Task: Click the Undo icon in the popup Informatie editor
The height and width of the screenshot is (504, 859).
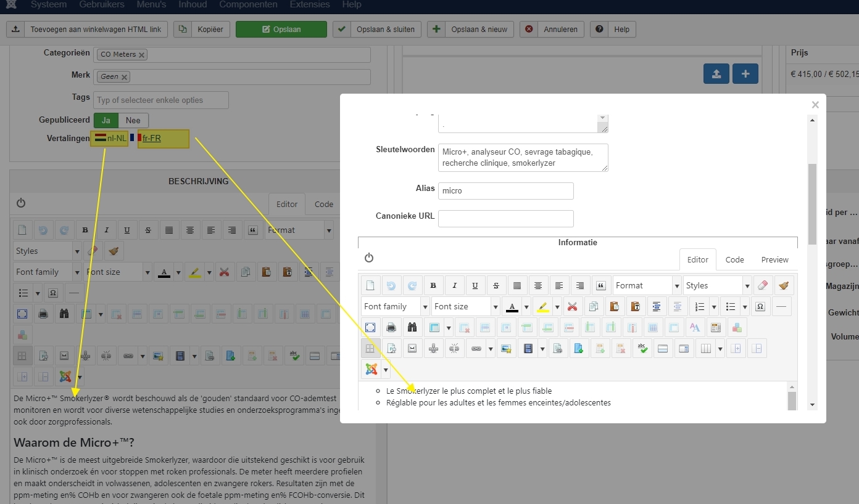Action: click(391, 285)
